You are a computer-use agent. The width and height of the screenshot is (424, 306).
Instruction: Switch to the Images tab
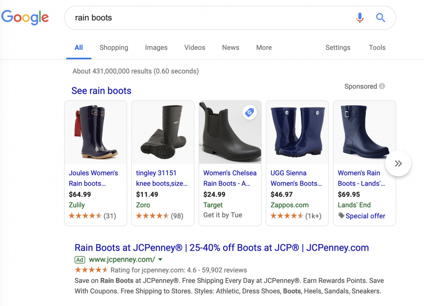click(x=156, y=48)
